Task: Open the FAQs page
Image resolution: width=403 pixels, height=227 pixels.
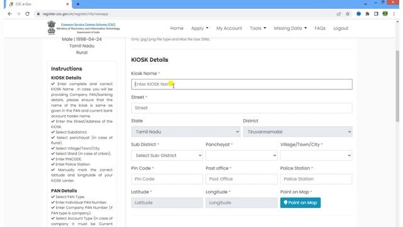Action: point(320,28)
